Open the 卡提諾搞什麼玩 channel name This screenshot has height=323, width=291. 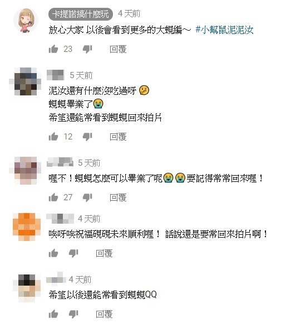(81, 14)
